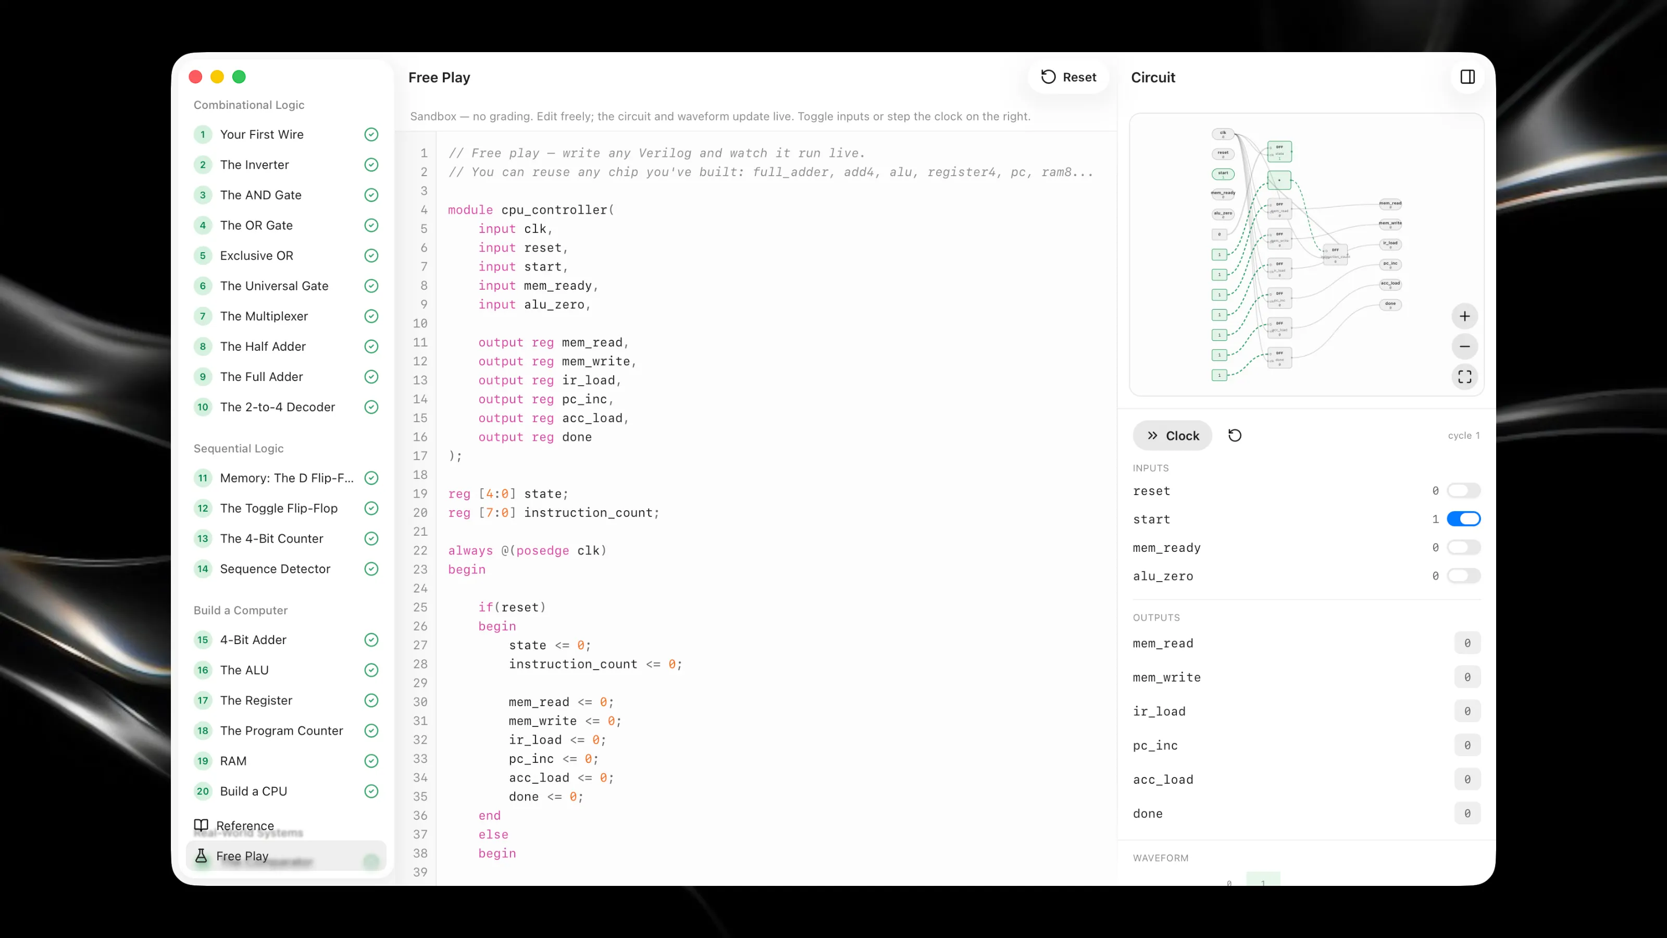This screenshot has width=1667, height=938.
Task: Fit circuit diagram to view
Action: click(x=1464, y=377)
